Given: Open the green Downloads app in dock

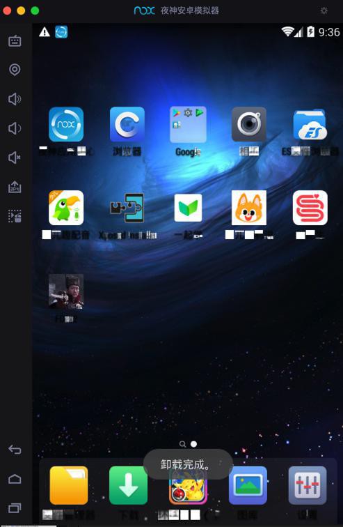Looking at the screenshot, I should click(129, 485).
